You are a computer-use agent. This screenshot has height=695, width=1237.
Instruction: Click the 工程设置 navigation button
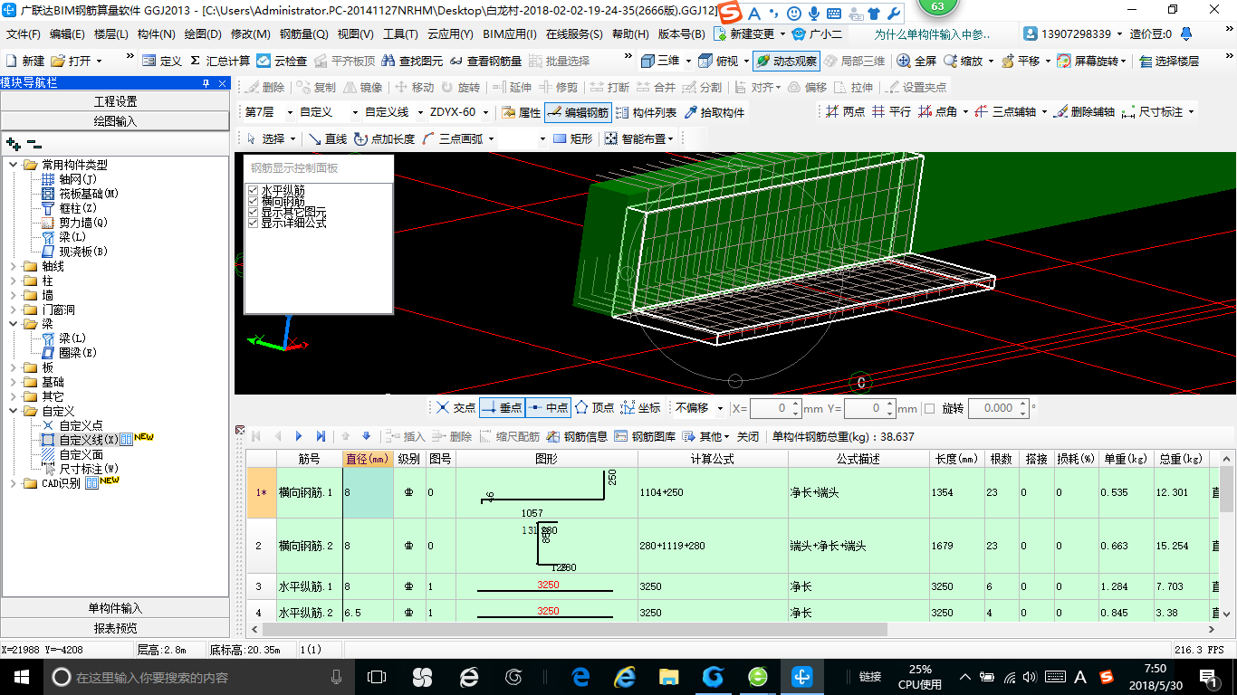(115, 101)
